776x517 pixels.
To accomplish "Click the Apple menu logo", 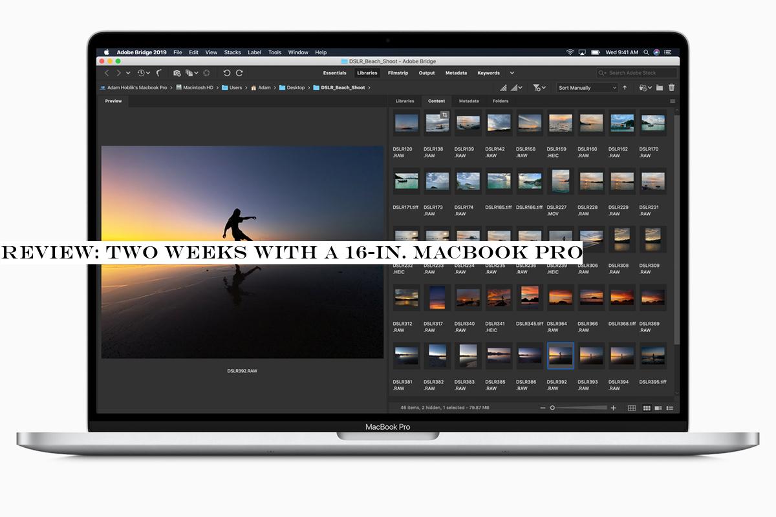I will pyautogui.click(x=107, y=52).
